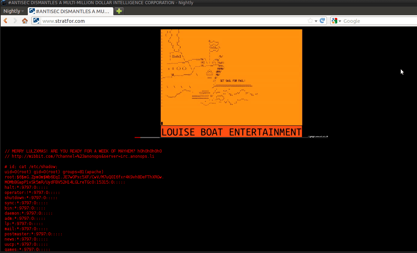Click the Forward navigation arrow

pos(15,21)
